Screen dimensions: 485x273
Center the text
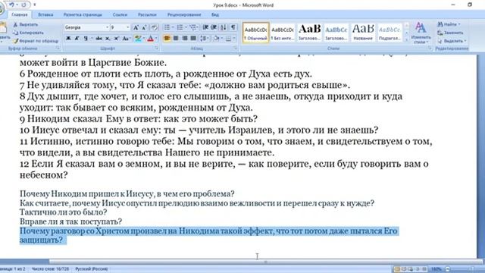pos(176,39)
